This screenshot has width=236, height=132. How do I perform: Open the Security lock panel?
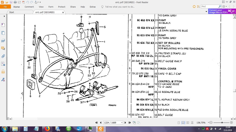(x=3, y=71)
